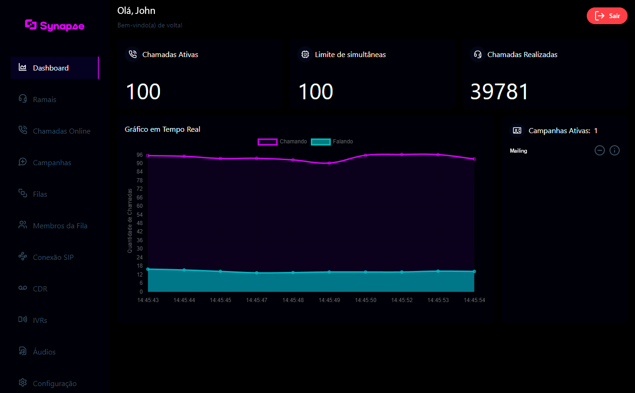Screen dimensions: 635x393
Task: Click the Synapse logo
Action: point(55,26)
